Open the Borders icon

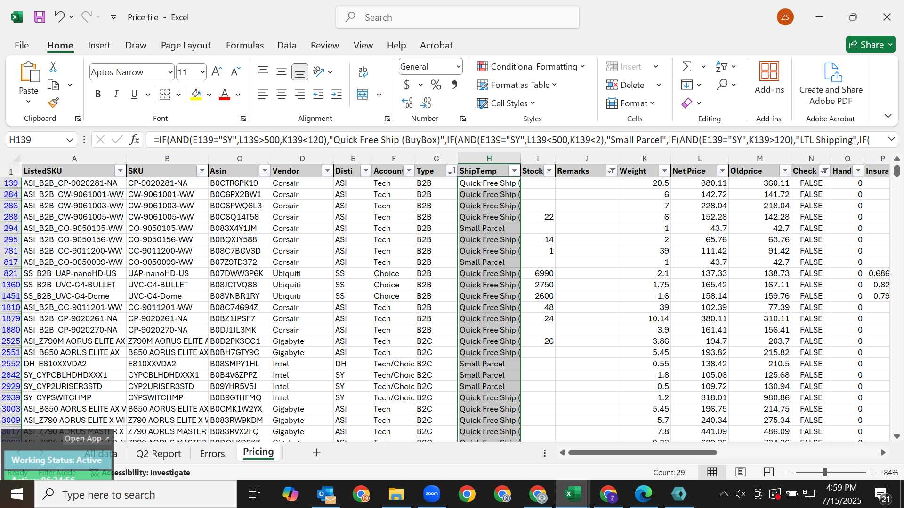coord(165,94)
